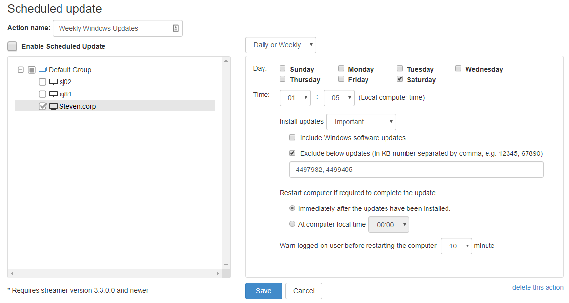Image resolution: width=569 pixels, height=303 pixels.
Task: Tick the Monday day checkbox
Action: [x=341, y=69]
